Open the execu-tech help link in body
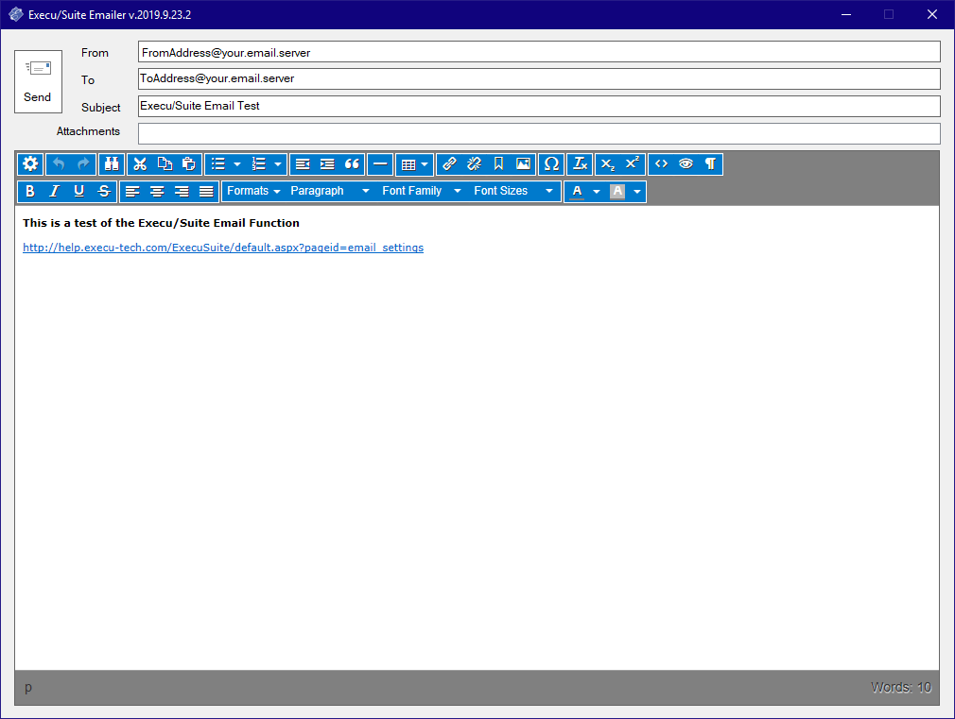Image resolution: width=955 pixels, height=719 pixels. coord(223,248)
